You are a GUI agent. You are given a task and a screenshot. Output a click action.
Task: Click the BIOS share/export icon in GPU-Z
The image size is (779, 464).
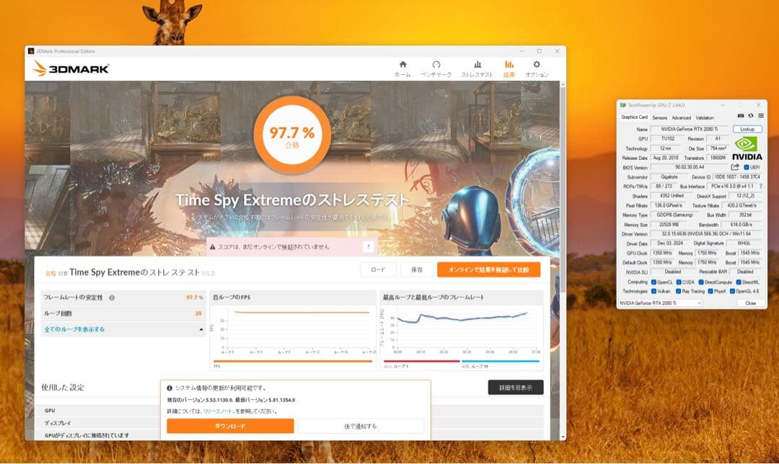click(x=734, y=166)
